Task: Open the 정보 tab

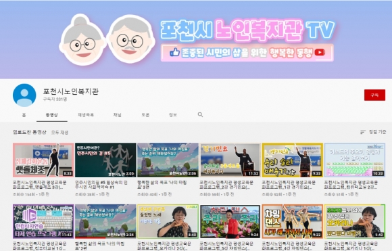Action: 173,115
